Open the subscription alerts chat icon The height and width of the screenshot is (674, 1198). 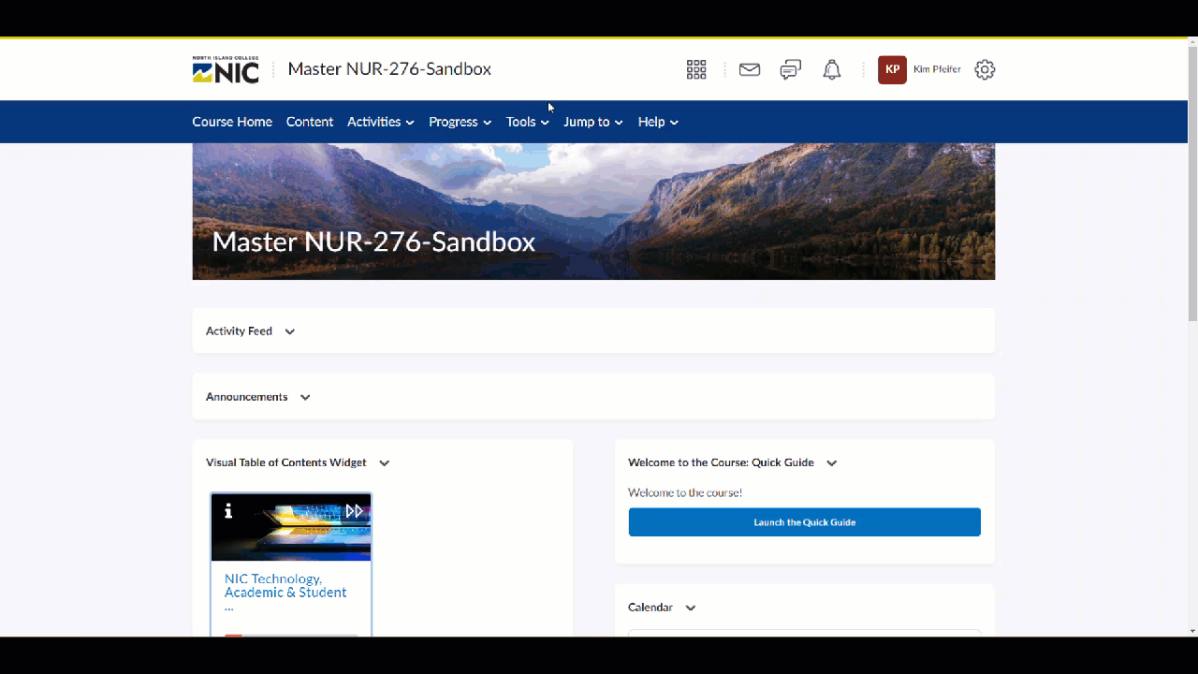click(x=791, y=69)
